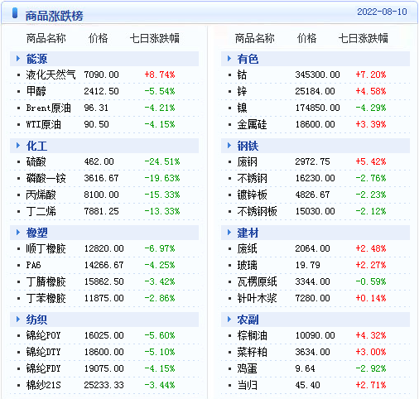Select the 磷酸一铵 commodity
The height and width of the screenshot is (399, 419).
[46, 178]
